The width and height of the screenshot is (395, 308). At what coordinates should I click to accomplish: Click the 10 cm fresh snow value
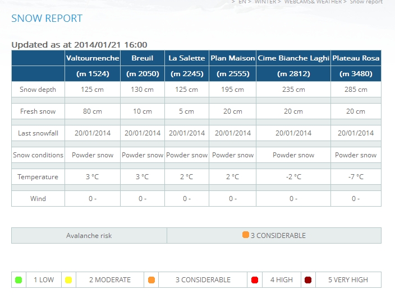143,111
